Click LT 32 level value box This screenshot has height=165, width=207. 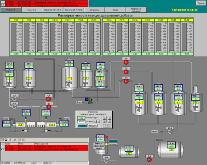pyautogui.click(x=129, y=150)
